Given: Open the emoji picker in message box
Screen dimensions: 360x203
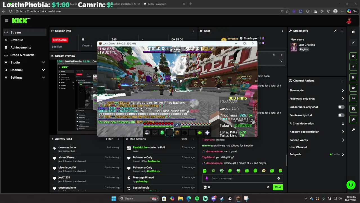Looking at the screenshot, I should tap(279, 178).
